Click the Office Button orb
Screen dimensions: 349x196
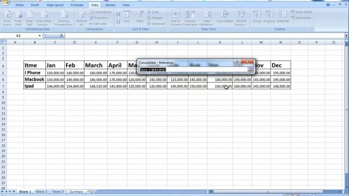5,2
